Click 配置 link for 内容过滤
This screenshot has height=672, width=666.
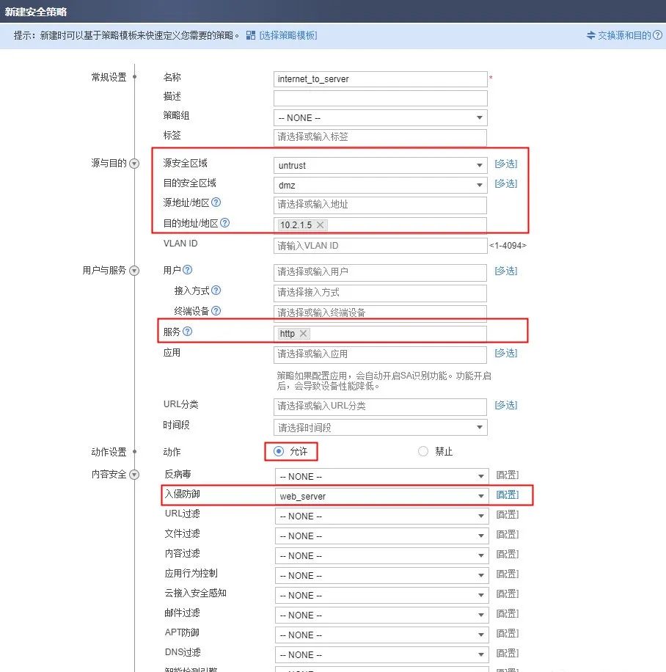[508, 554]
